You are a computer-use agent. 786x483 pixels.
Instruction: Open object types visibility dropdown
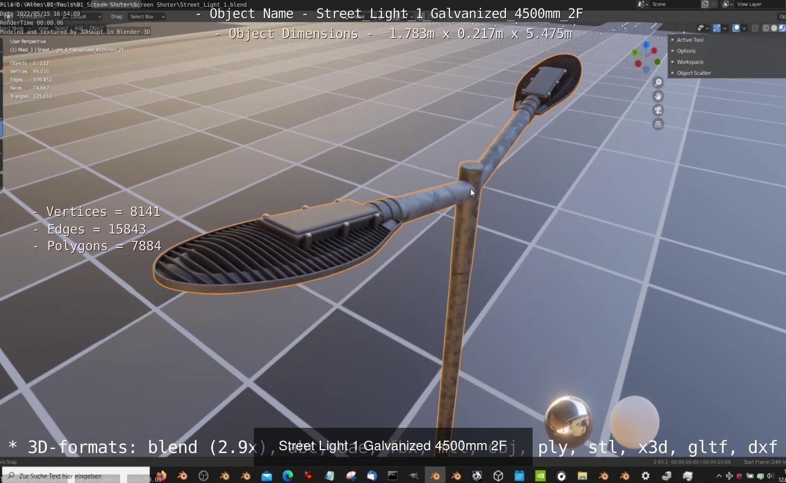point(703,28)
